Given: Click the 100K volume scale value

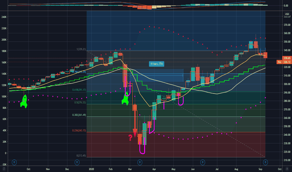Looking at the screenshot, I should (x=4, y=97).
